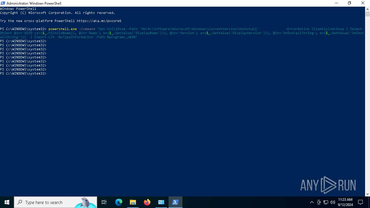Show hidden system tray icons

tap(312, 202)
